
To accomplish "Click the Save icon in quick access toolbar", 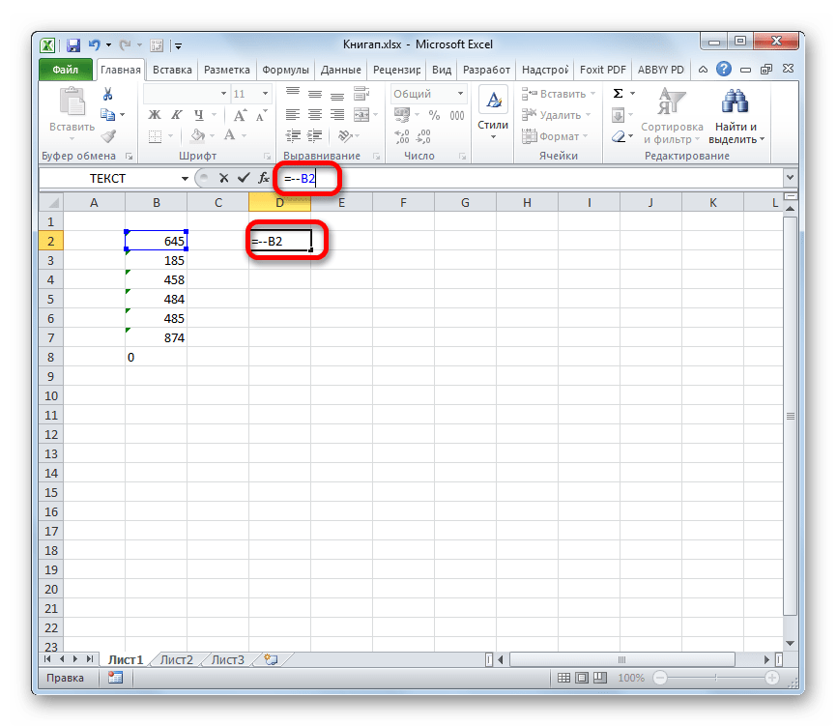I will pos(73,45).
